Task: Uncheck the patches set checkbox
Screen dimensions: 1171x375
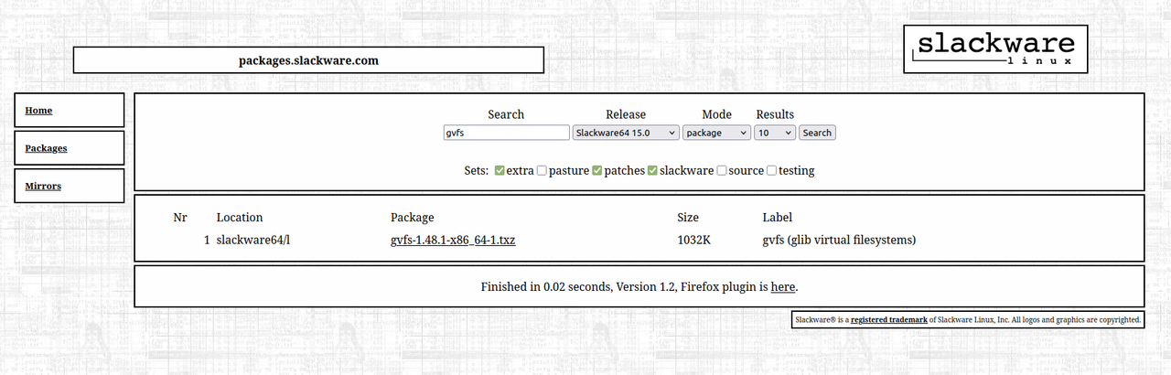Action: [x=596, y=170]
